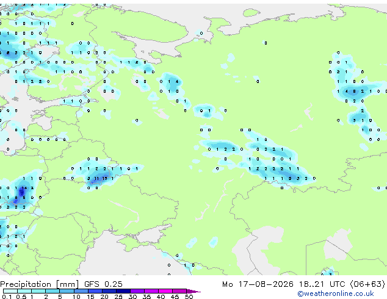Screen dimensions: 387x299
Task: Click the '35' legend scale label
Action: (147, 297)
